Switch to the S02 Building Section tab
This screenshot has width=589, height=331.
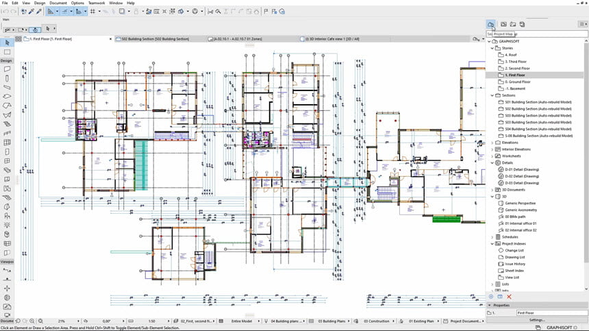click(155, 39)
